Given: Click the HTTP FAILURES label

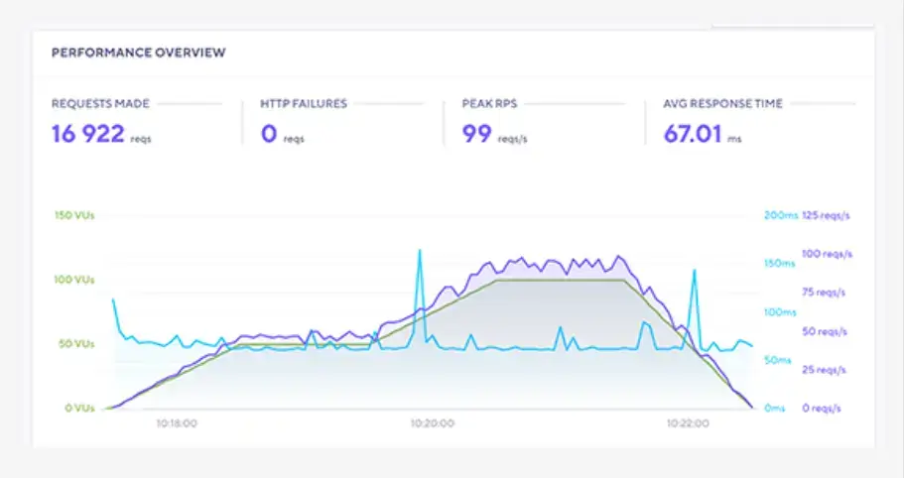Looking at the screenshot, I should pyautogui.click(x=304, y=104).
